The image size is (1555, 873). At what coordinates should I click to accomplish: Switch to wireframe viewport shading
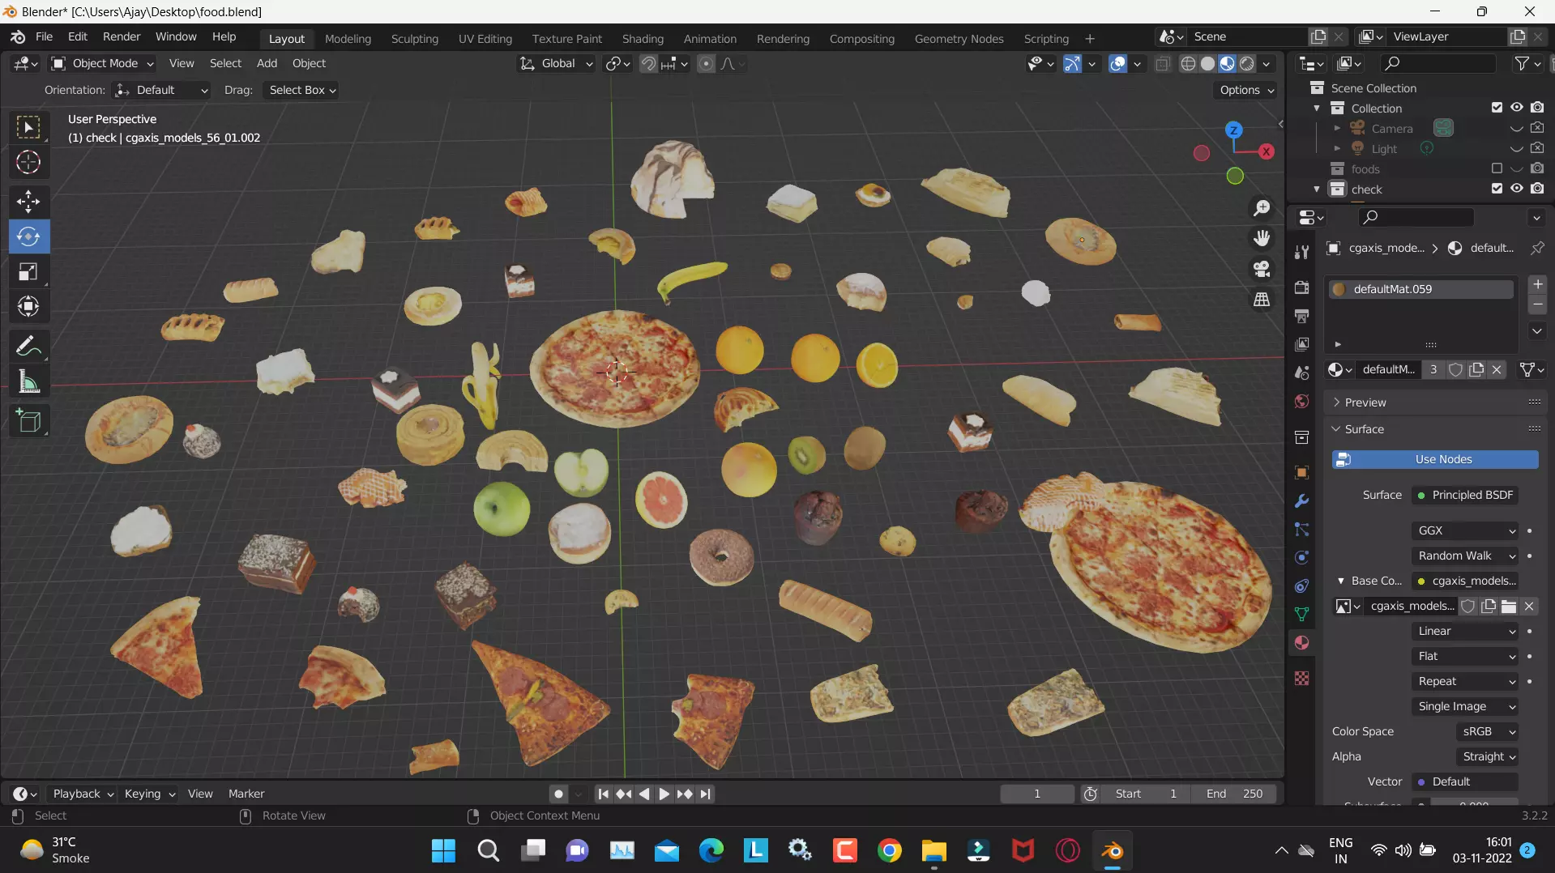pos(1188,64)
